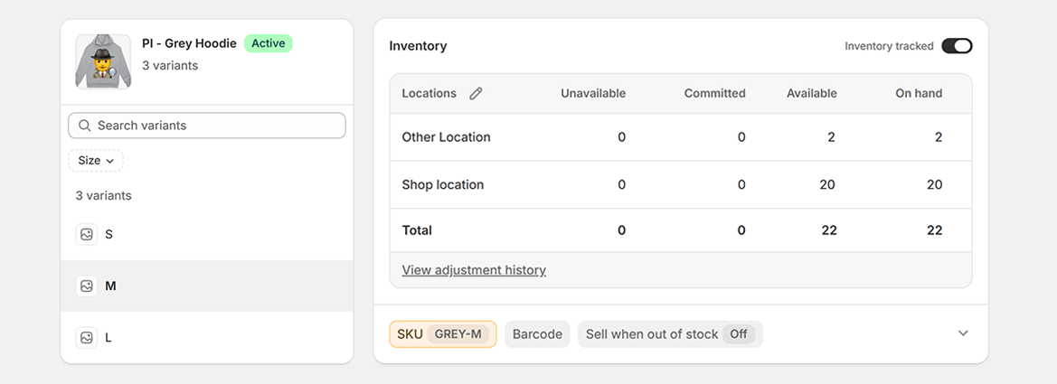Click Total Available value 22
The height and width of the screenshot is (384, 1057).
(829, 230)
